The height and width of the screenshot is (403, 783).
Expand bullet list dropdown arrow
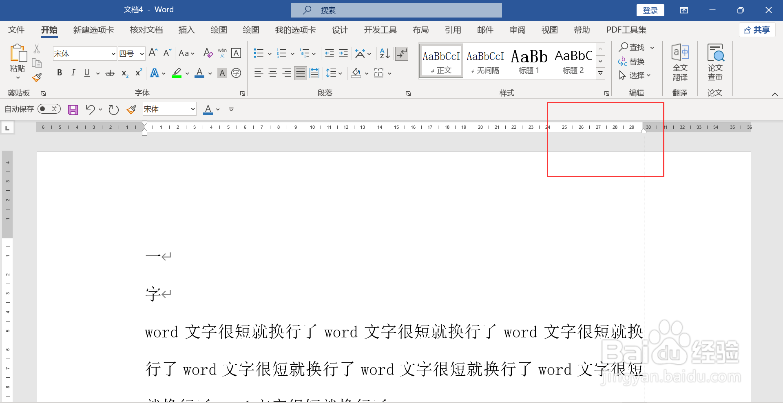pos(270,53)
